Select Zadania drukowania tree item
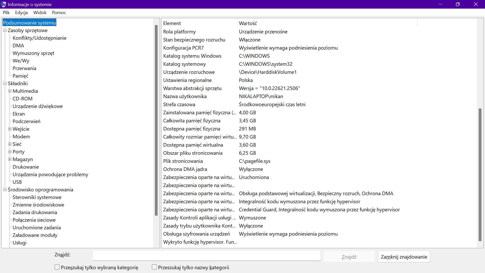The image size is (485, 273). click(35, 212)
